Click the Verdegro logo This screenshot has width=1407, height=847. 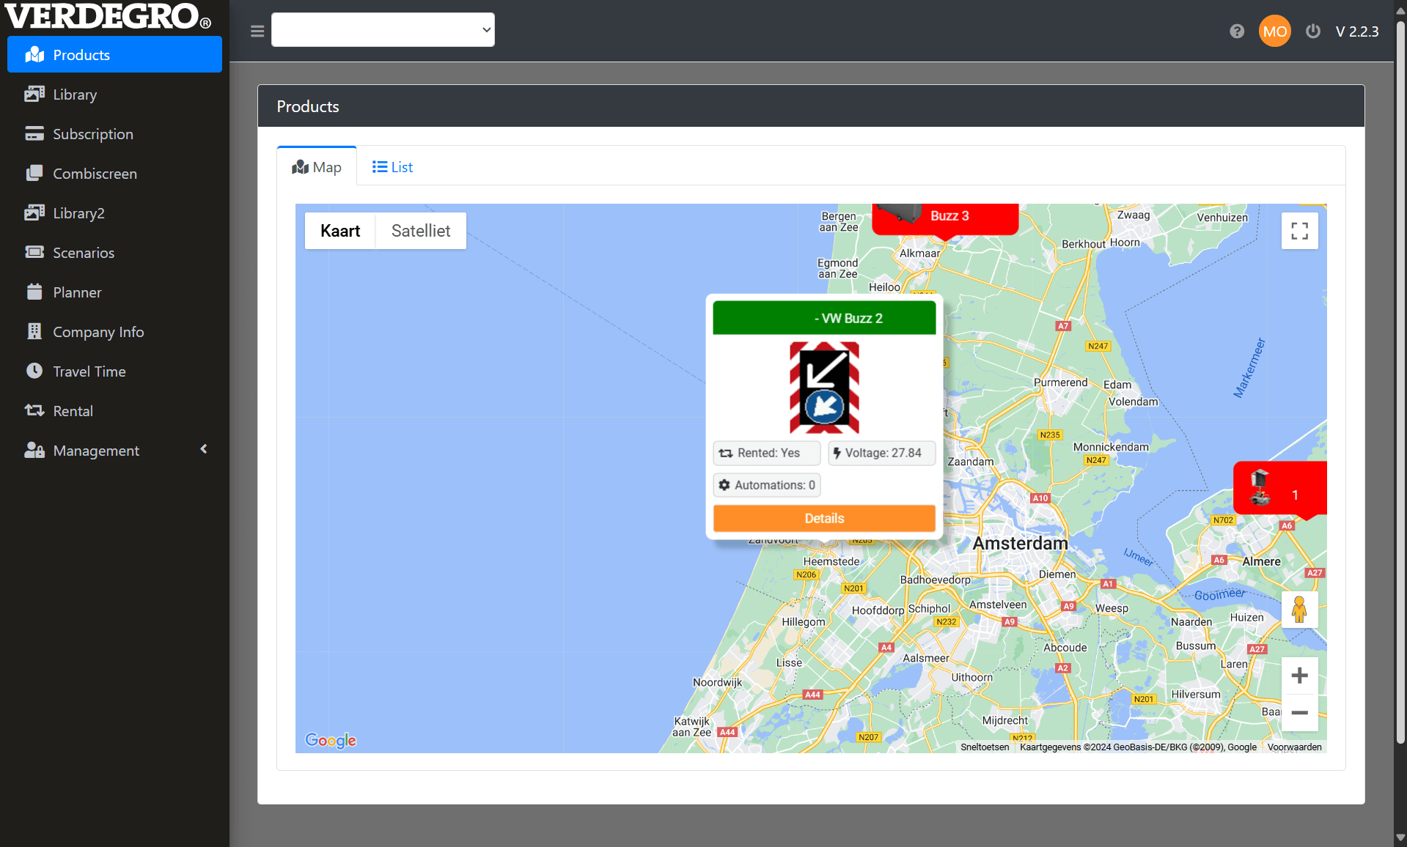click(x=109, y=16)
